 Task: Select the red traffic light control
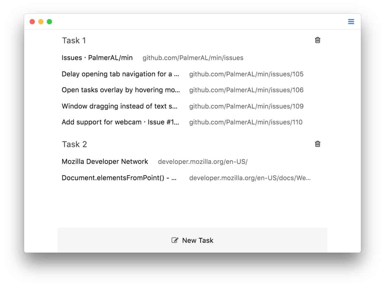point(32,21)
